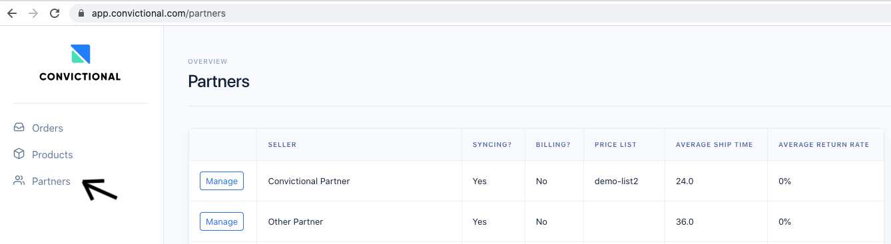Image resolution: width=891 pixels, height=244 pixels.
Task: Open Partners in the sidebar
Action: point(51,181)
